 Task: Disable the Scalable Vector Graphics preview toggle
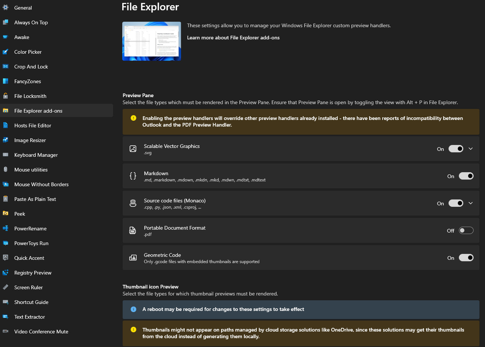coord(456,149)
